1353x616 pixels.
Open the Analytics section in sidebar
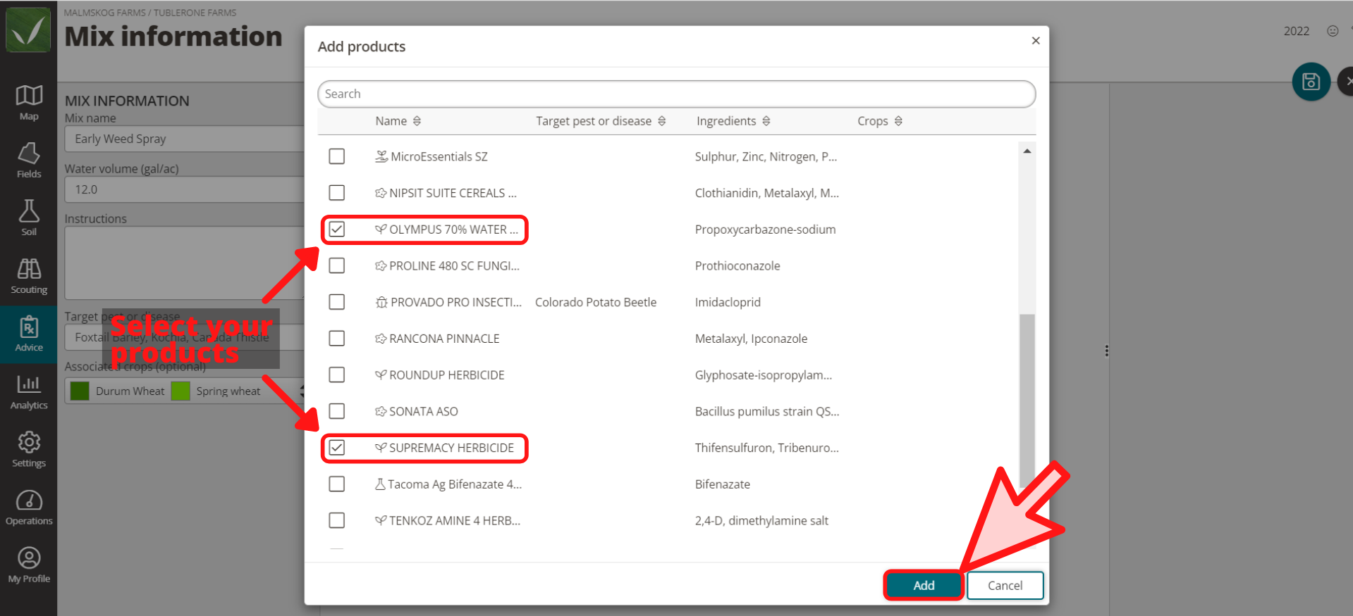tap(29, 391)
